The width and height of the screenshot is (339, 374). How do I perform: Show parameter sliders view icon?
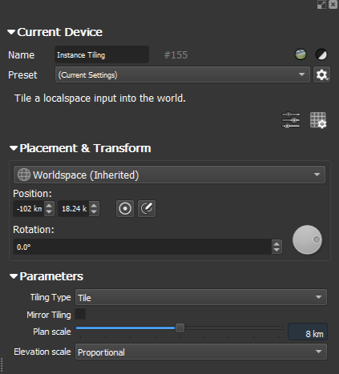(x=291, y=120)
